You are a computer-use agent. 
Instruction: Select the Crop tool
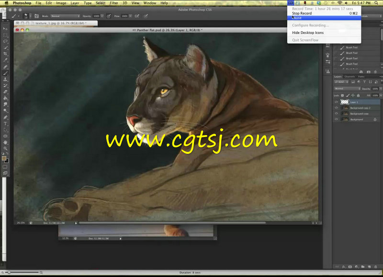click(x=5, y=54)
